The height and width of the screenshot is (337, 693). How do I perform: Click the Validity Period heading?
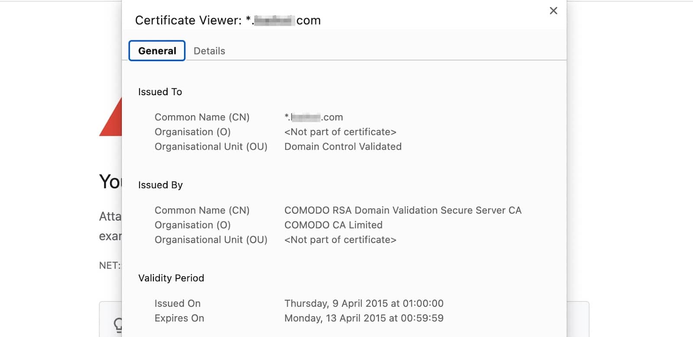(x=171, y=278)
